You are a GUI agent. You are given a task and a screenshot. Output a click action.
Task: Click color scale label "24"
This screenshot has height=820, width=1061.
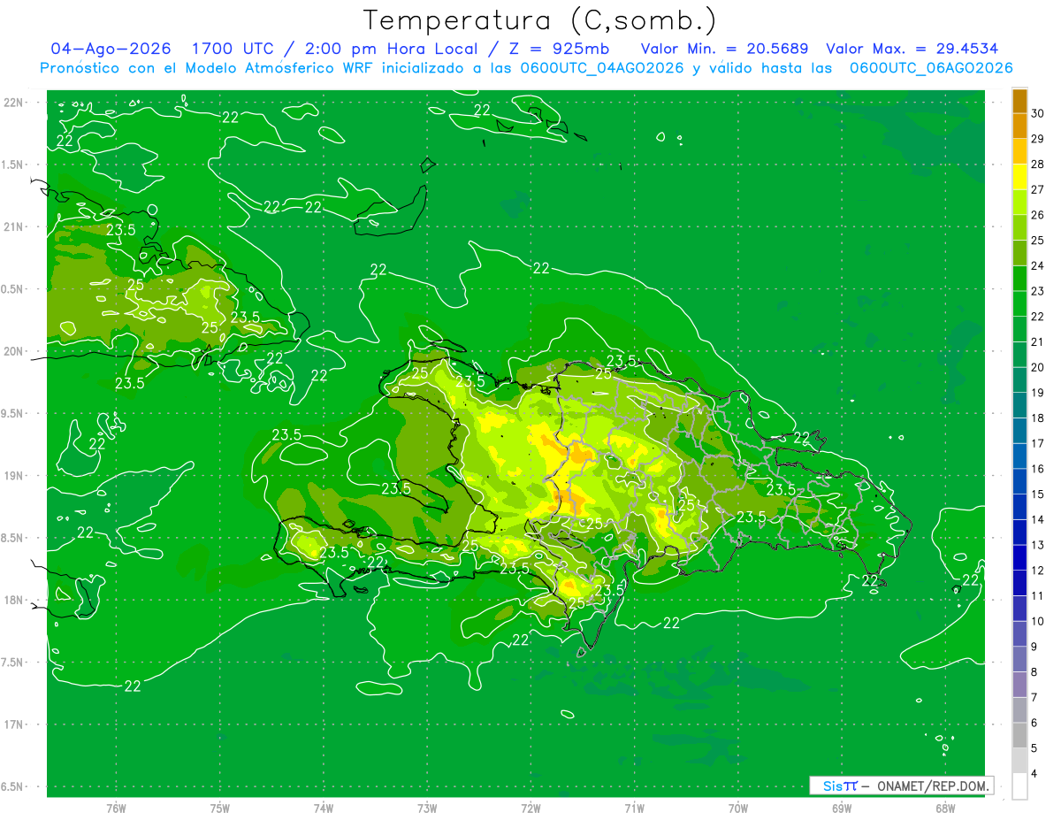click(1037, 265)
